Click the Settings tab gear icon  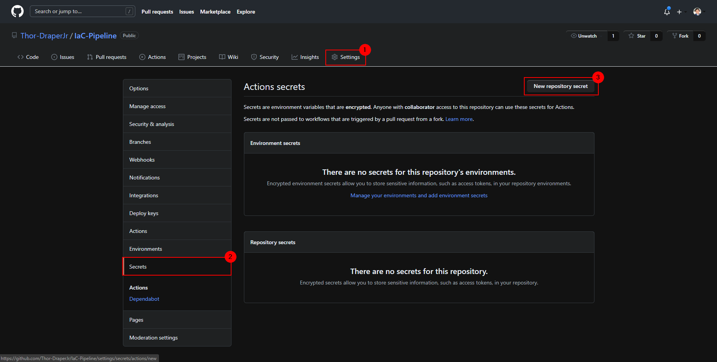335,57
